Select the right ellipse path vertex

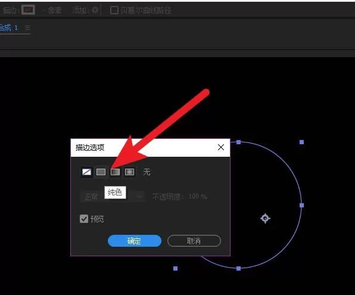pos(301,205)
